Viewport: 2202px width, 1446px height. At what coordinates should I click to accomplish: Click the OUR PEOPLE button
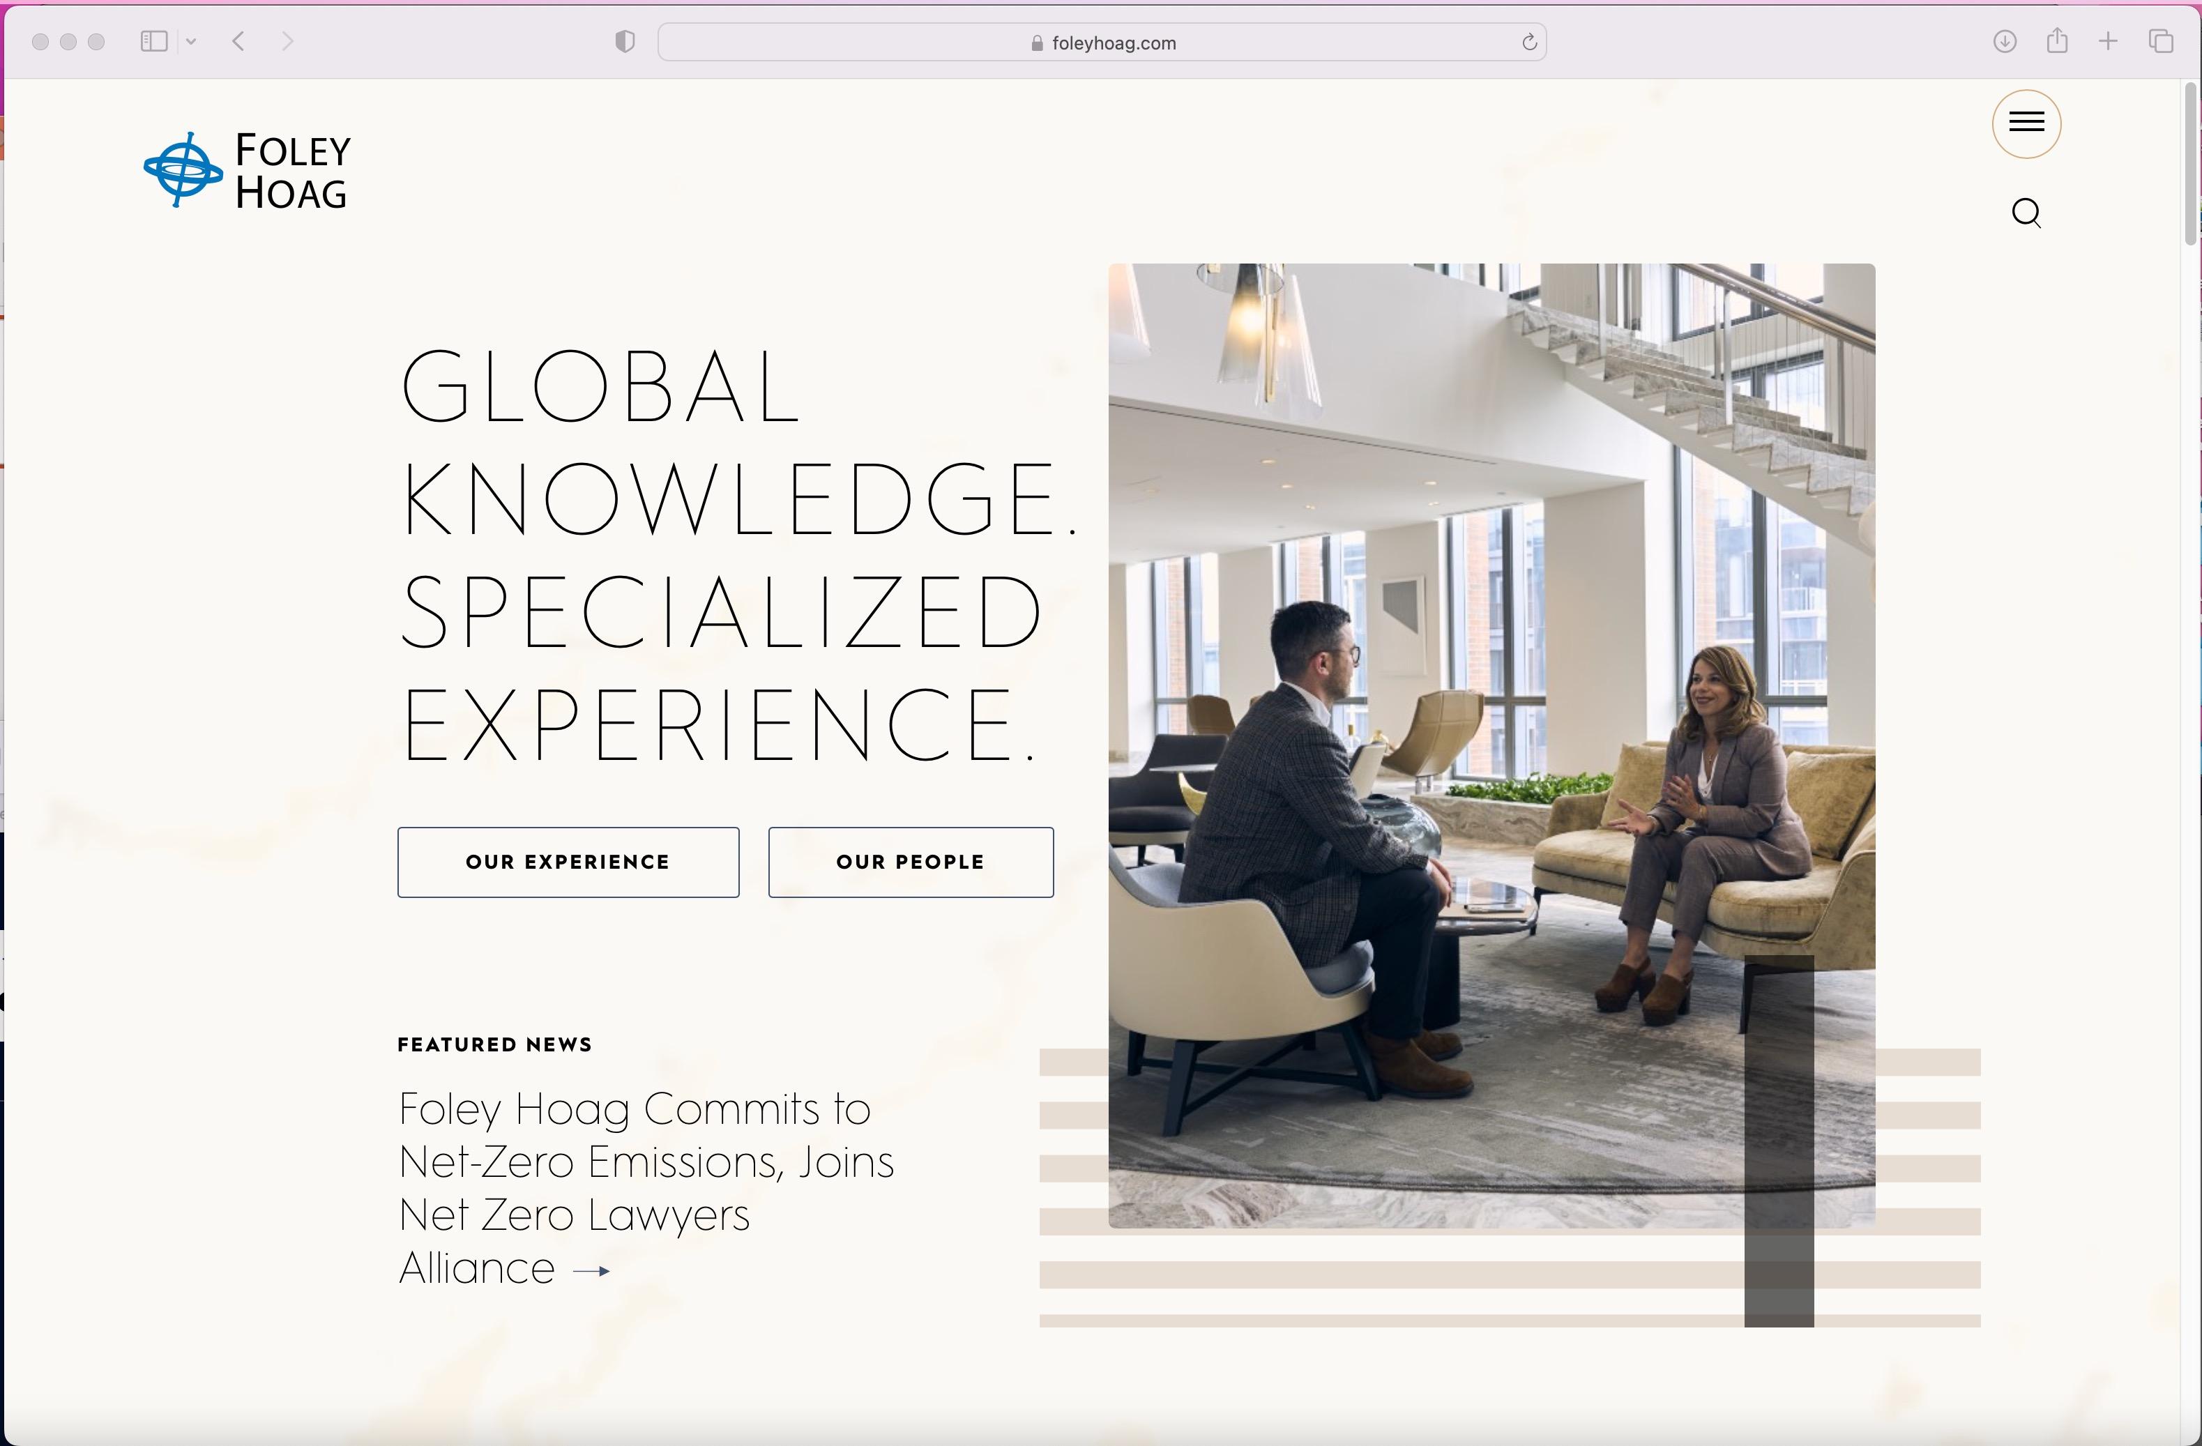pos(911,862)
